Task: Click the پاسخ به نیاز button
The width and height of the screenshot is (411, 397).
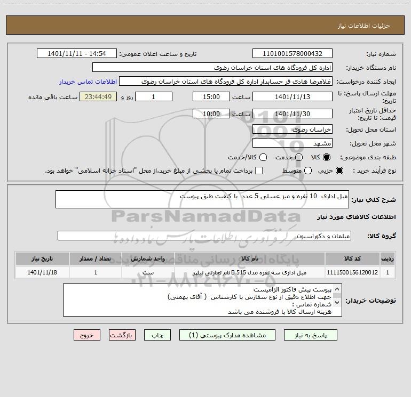Action: (x=310, y=335)
